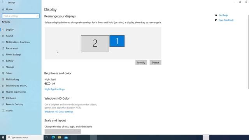Click the Clipboard icon in sidebar

pos(3,98)
